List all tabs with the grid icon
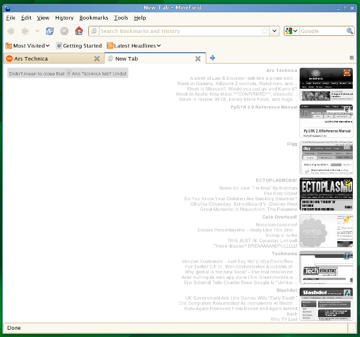The width and height of the screenshot is (360, 337). tap(352, 58)
